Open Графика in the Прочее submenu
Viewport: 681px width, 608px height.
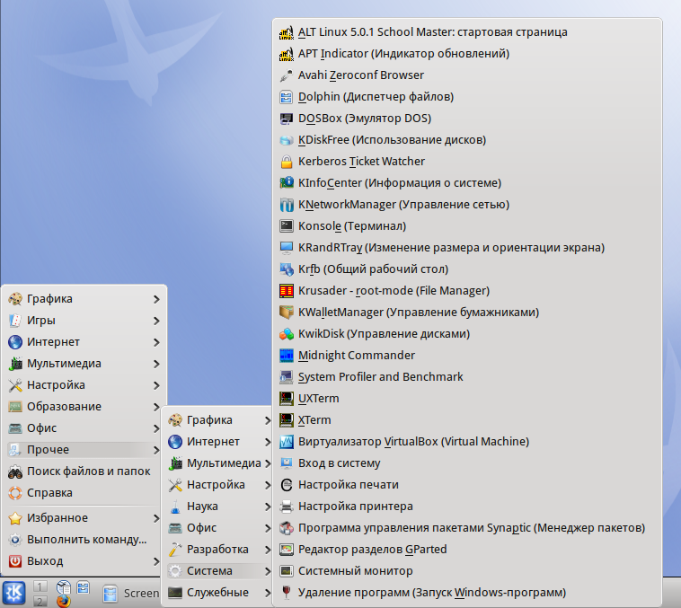click(219, 420)
